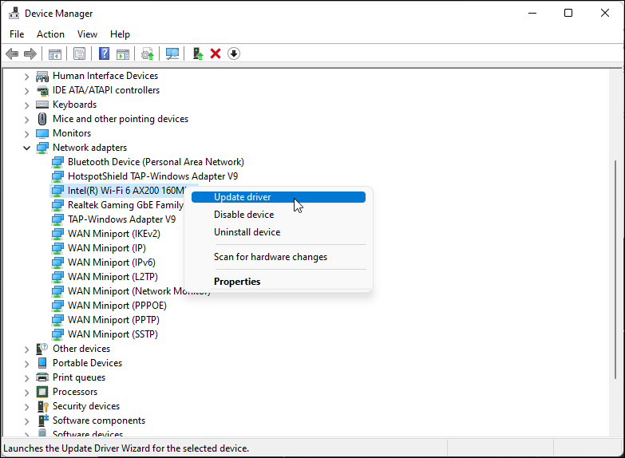Select Bluetooth Device (Personal Area Network)

coord(155,162)
